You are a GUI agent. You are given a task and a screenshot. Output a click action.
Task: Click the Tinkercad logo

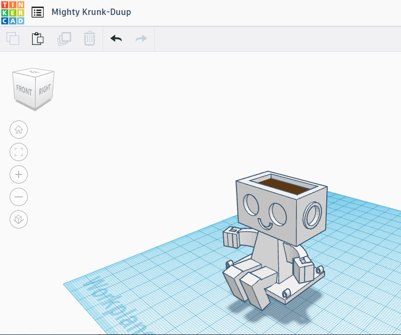pyautogui.click(x=12, y=12)
